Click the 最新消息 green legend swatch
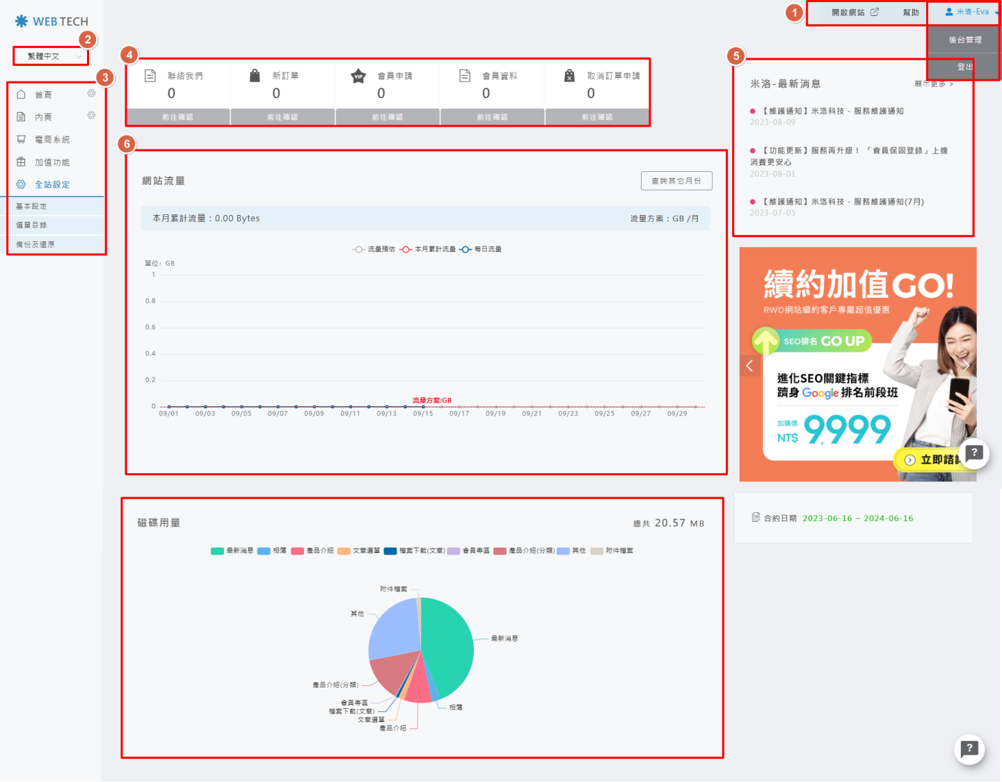Viewport: 1002px width, 782px height. [x=217, y=551]
